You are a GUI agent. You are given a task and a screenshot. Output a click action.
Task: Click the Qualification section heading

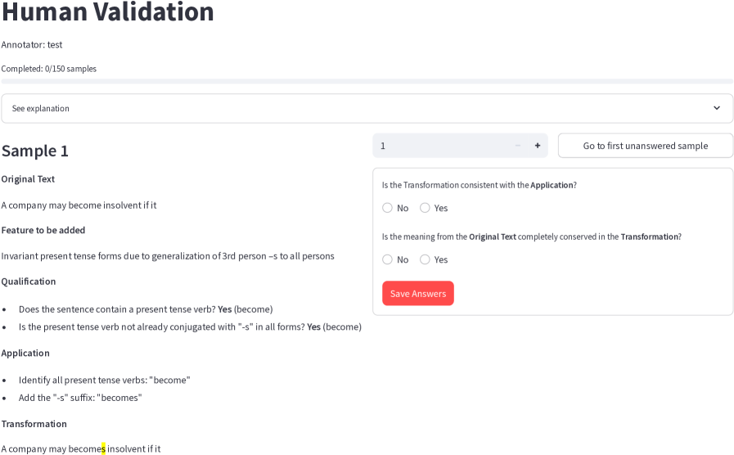29,282
